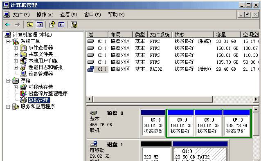
Task: Select the (D:) partition block in disk 0
Action: click(x=181, y=123)
